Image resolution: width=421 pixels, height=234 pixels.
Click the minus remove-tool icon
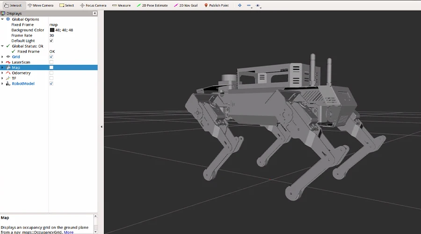pyautogui.click(x=249, y=5)
